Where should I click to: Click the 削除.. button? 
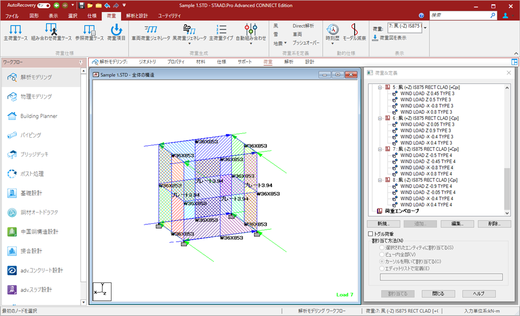tap(495, 224)
